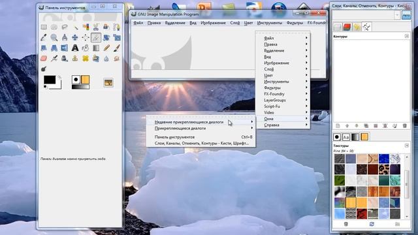The image size is (418, 235).
Task: Expand Прикрепляющиеся диалоги submenu
Action: pos(201,128)
